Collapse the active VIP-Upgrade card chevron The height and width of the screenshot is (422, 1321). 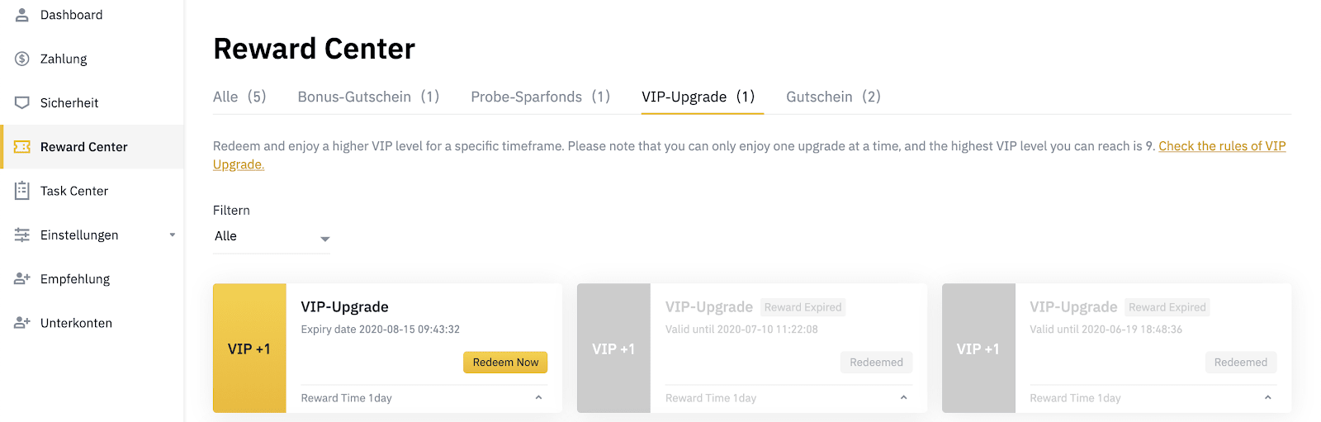click(538, 398)
